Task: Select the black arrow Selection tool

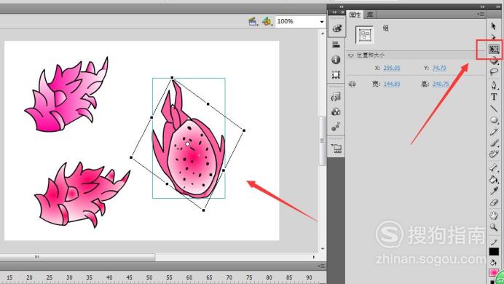Action: tap(493, 25)
